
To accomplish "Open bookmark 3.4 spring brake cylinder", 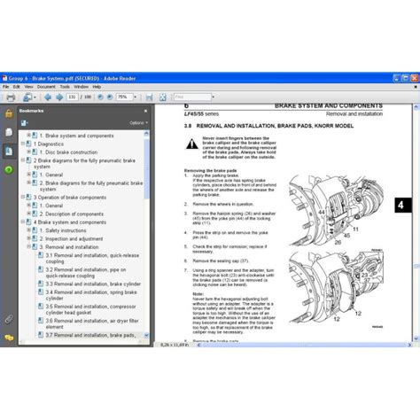I will [x=91, y=295].
